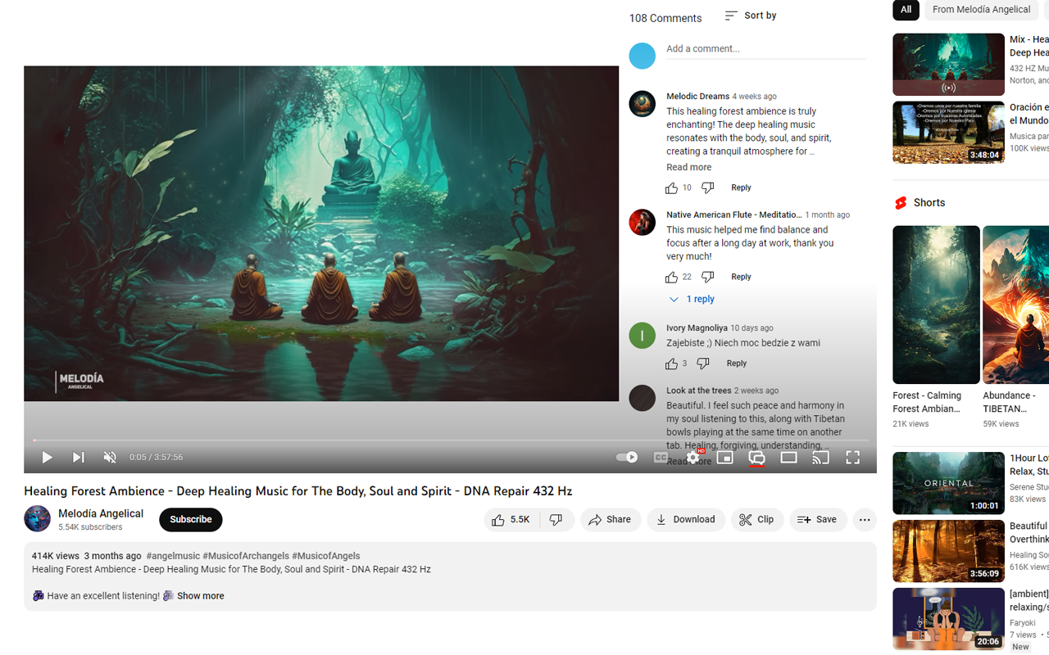Open the Mix playlist thumbnail
This screenshot has height=655, width=1049.
pyautogui.click(x=948, y=65)
